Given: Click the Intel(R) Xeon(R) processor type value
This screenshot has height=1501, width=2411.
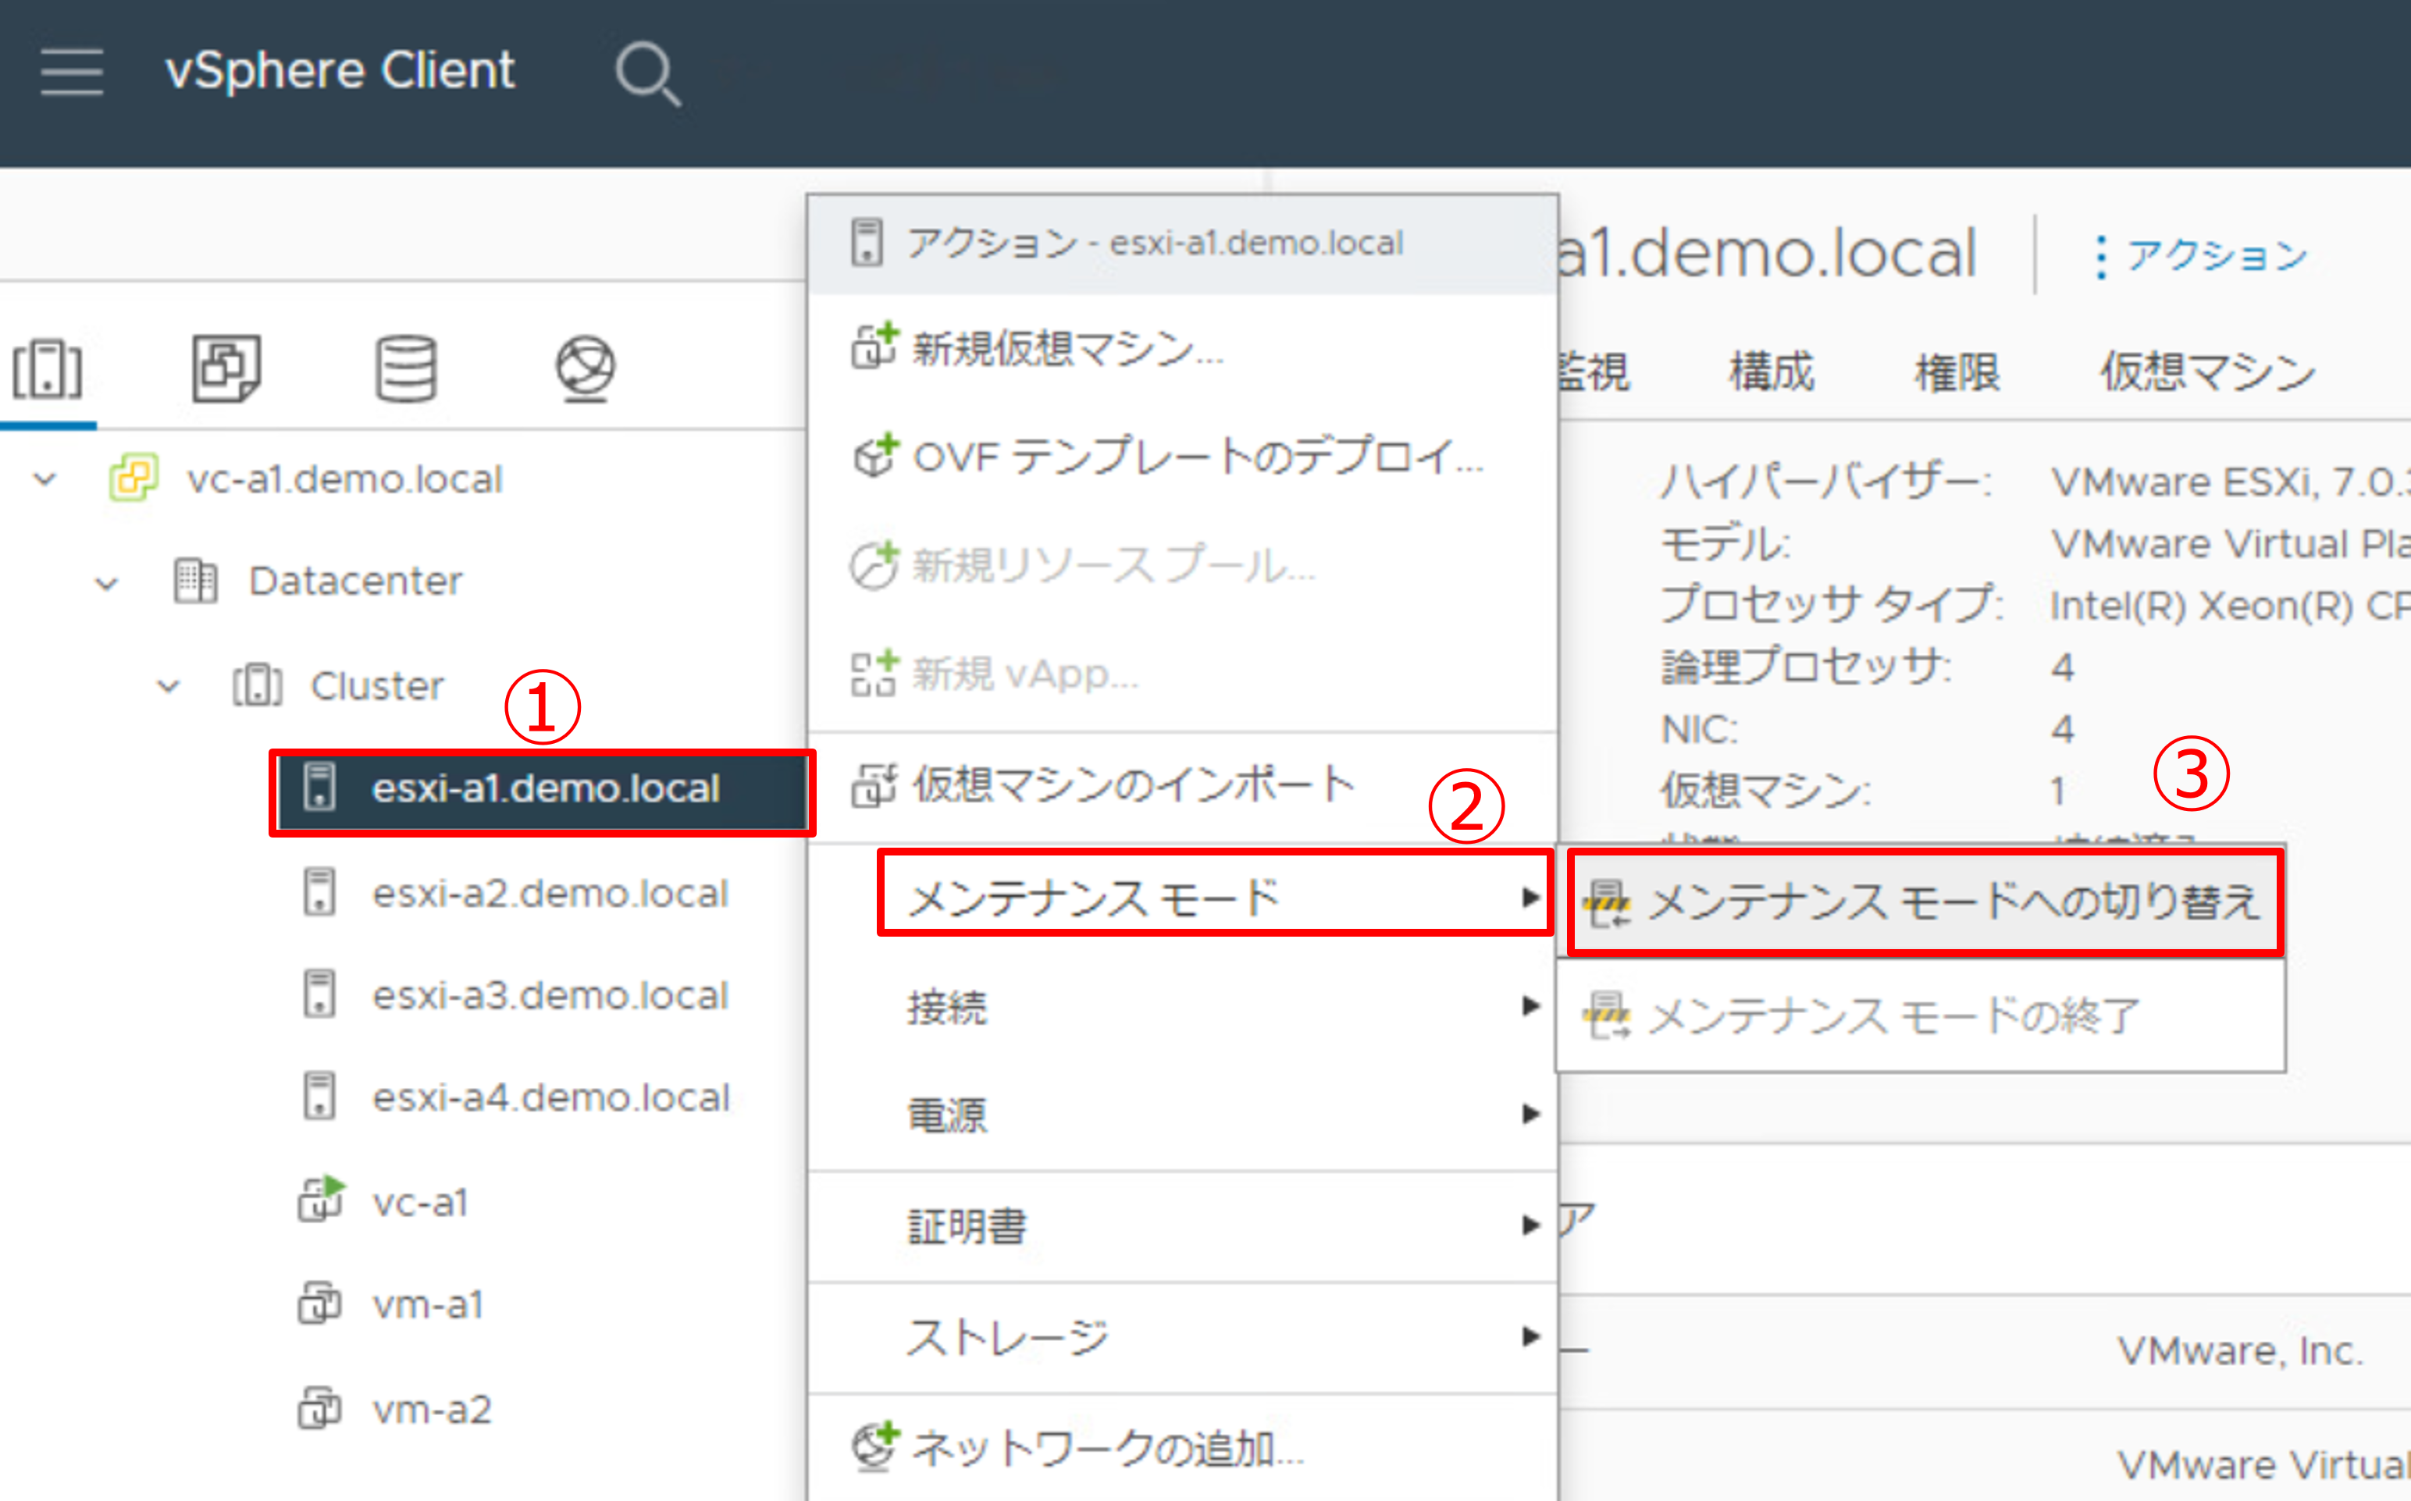Looking at the screenshot, I should tap(2231, 606).
